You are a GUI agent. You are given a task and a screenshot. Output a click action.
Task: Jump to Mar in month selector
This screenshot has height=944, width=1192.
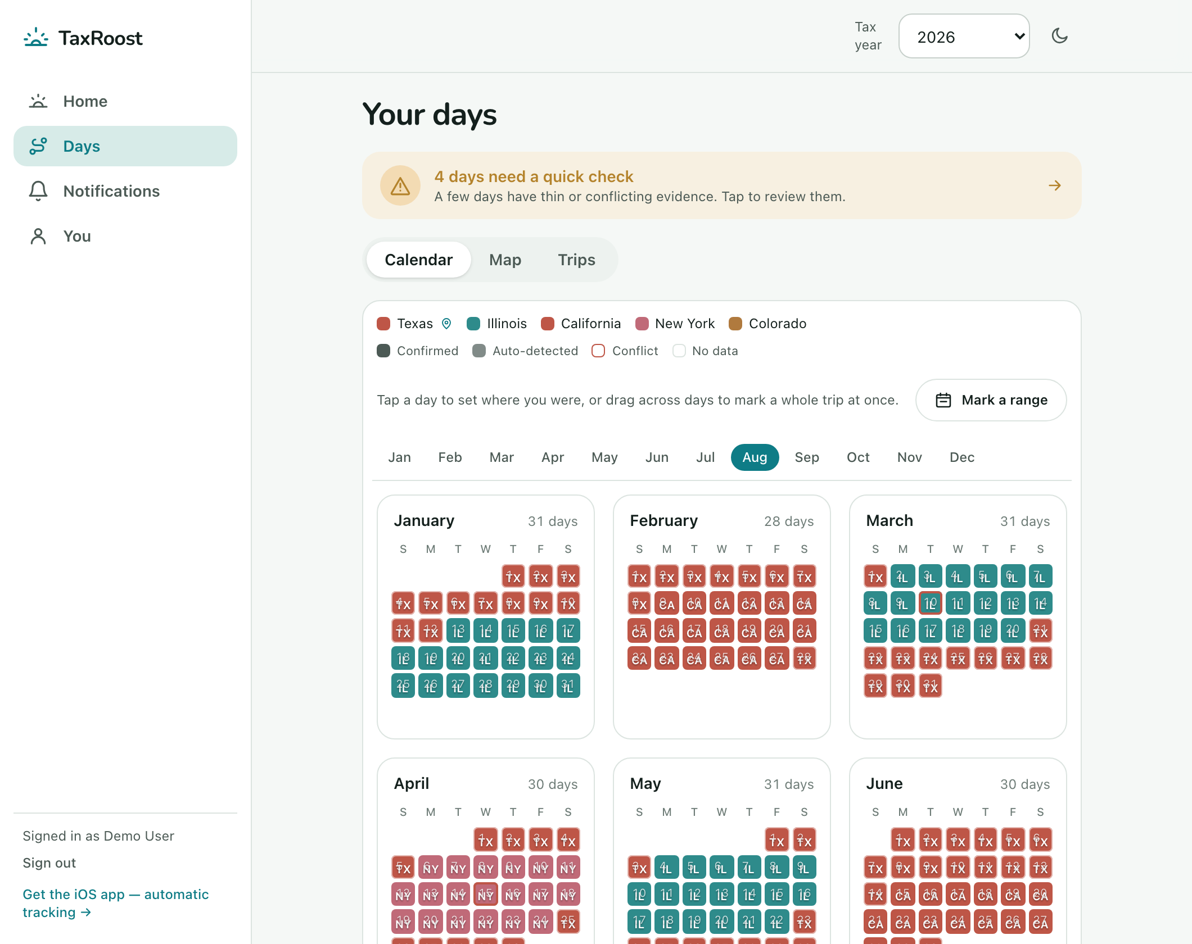click(502, 457)
